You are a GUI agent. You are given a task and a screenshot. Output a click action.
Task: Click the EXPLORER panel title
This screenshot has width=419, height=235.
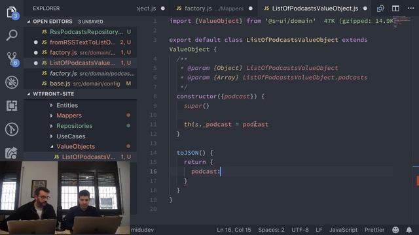click(46, 8)
